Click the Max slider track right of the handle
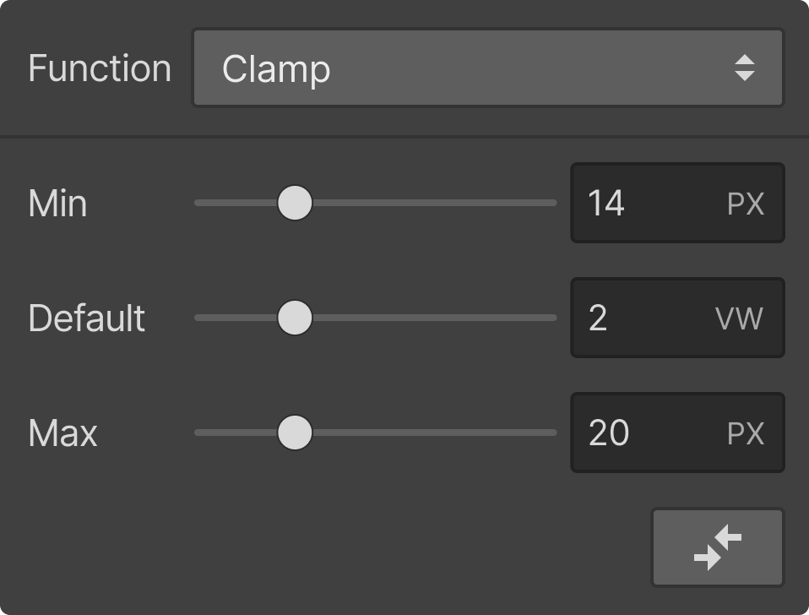Image resolution: width=809 pixels, height=615 pixels. [x=434, y=433]
